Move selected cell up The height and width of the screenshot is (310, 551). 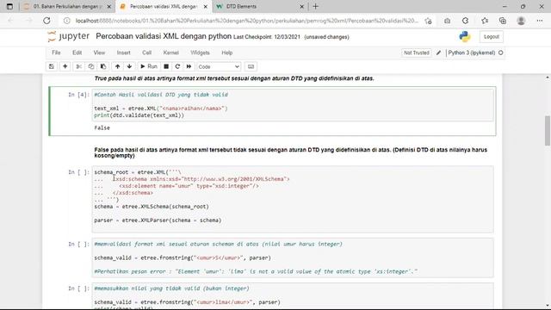[117, 66]
